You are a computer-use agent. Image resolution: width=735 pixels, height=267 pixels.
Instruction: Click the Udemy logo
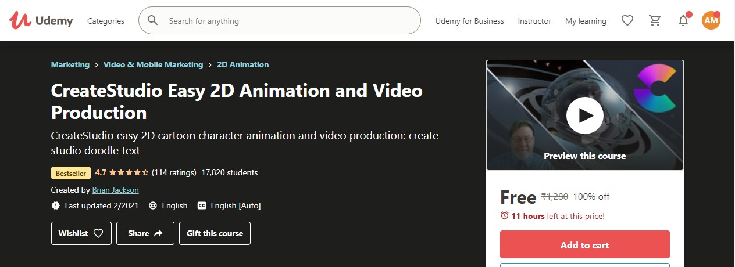click(x=41, y=21)
